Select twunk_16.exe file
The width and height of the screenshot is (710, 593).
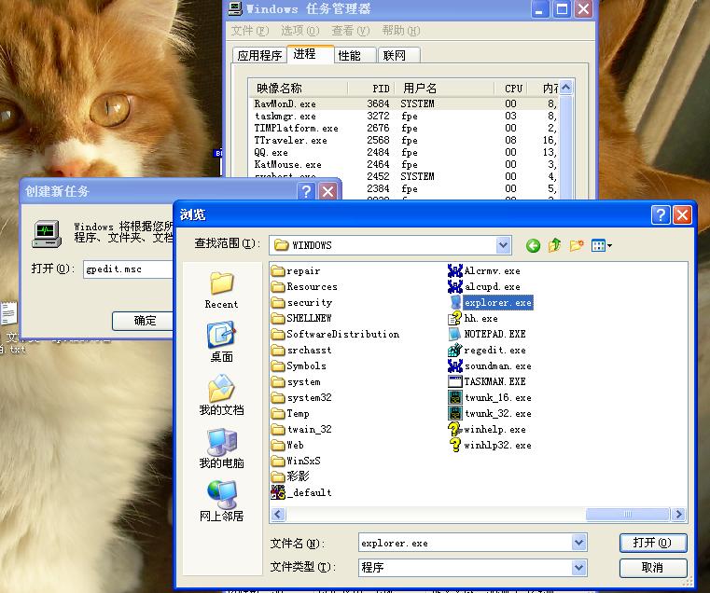490,397
